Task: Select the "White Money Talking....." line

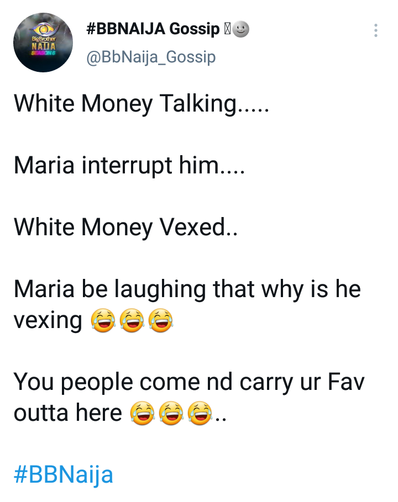Action: 142,104
